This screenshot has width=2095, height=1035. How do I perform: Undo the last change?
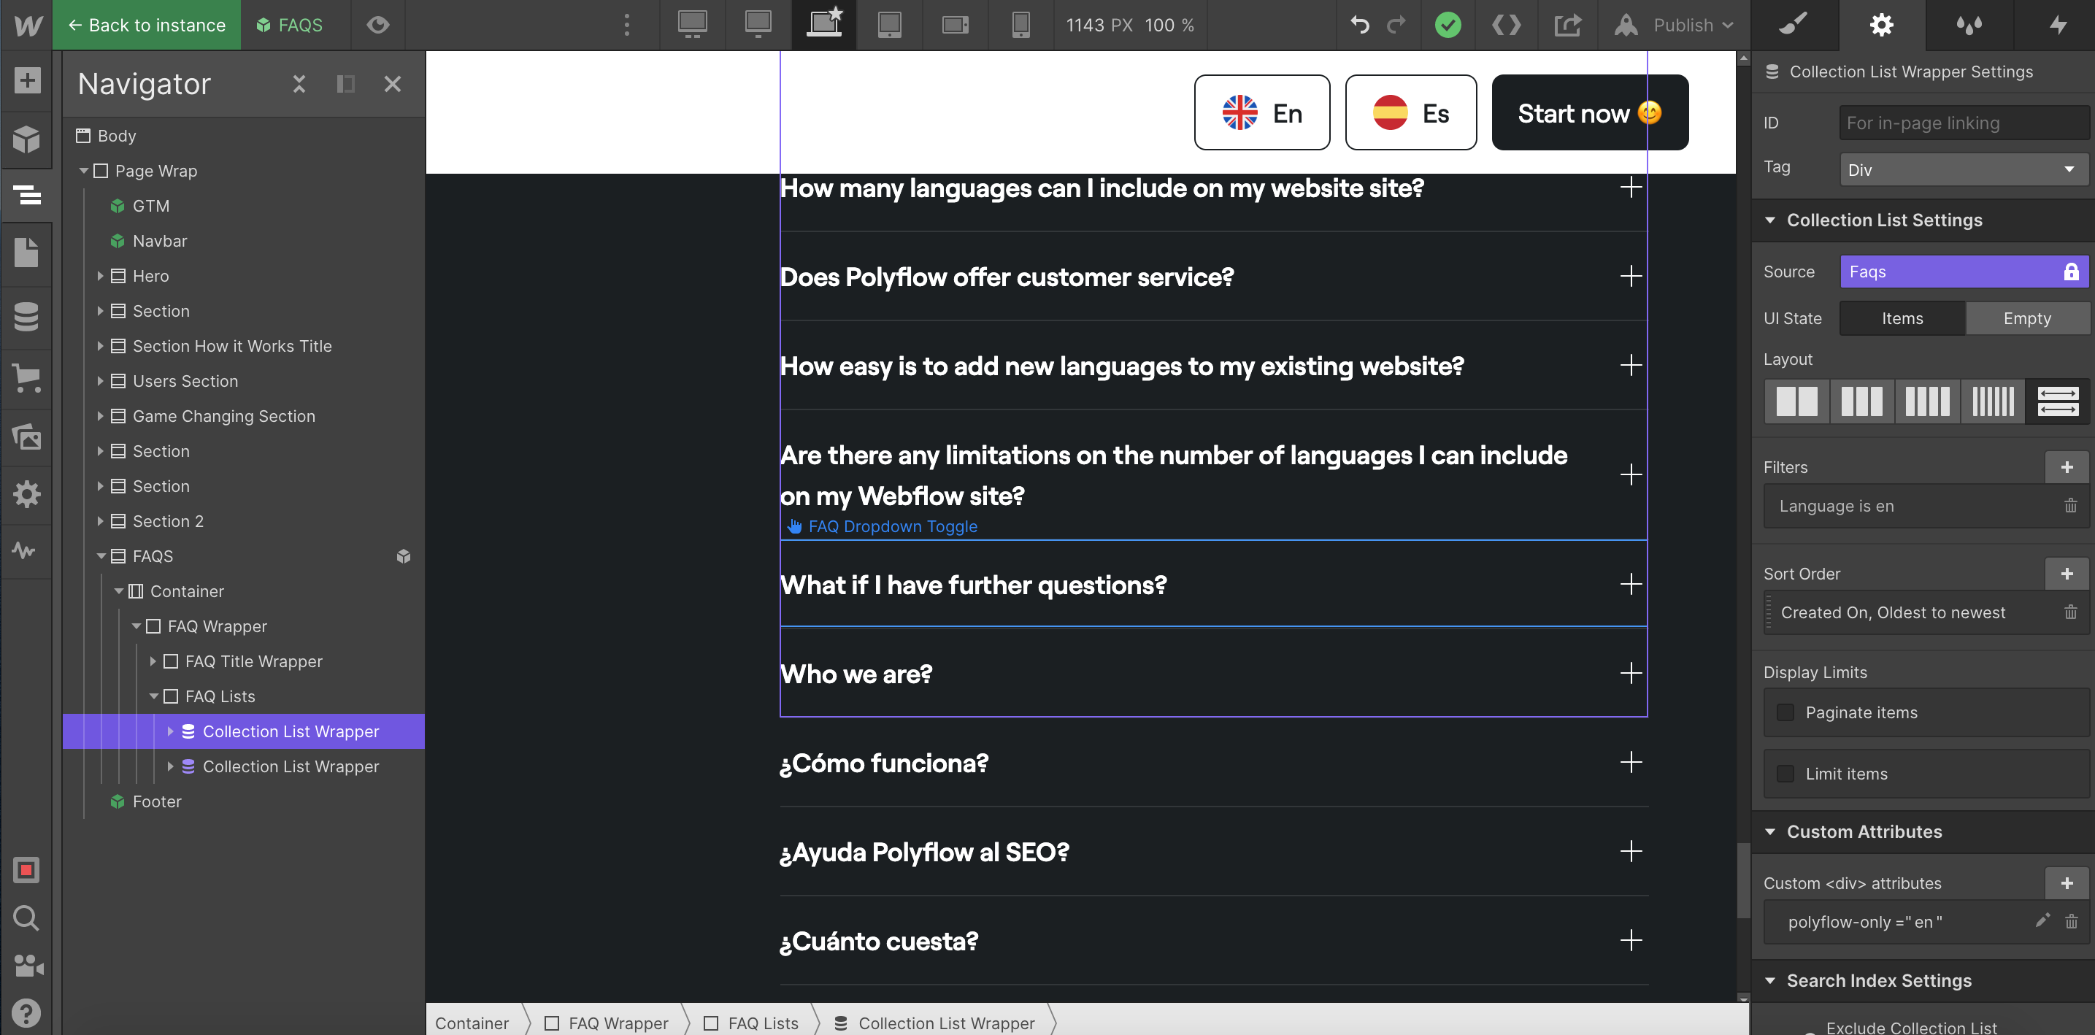[x=1360, y=24]
